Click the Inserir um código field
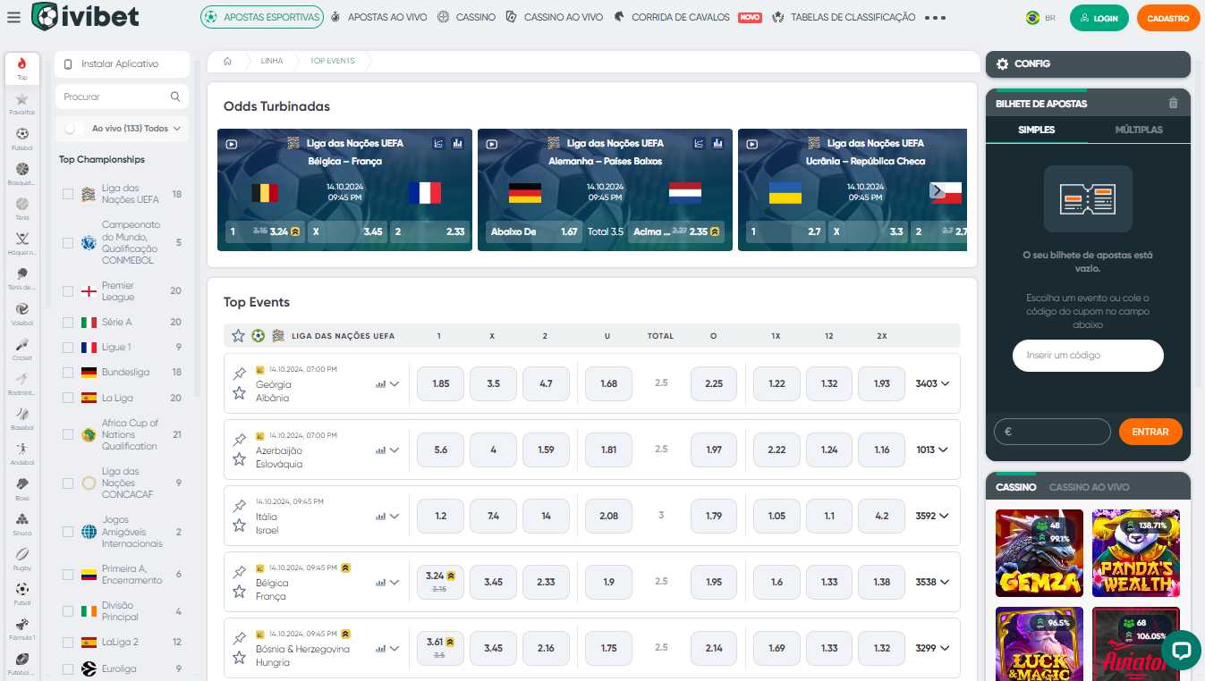This screenshot has height=681, width=1205. tap(1088, 355)
